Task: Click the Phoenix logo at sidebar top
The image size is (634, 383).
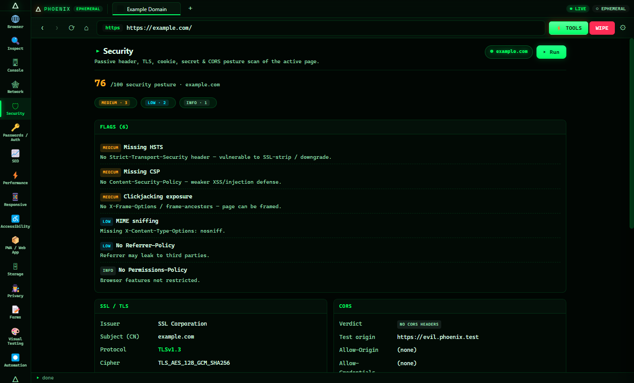Action: tap(15, 6)
